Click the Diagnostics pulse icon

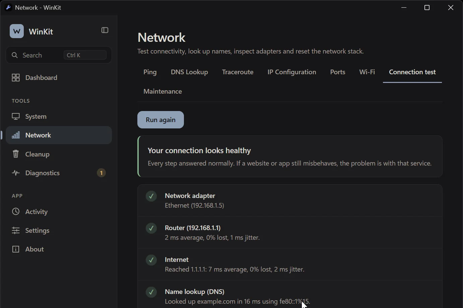click(16, 173)
